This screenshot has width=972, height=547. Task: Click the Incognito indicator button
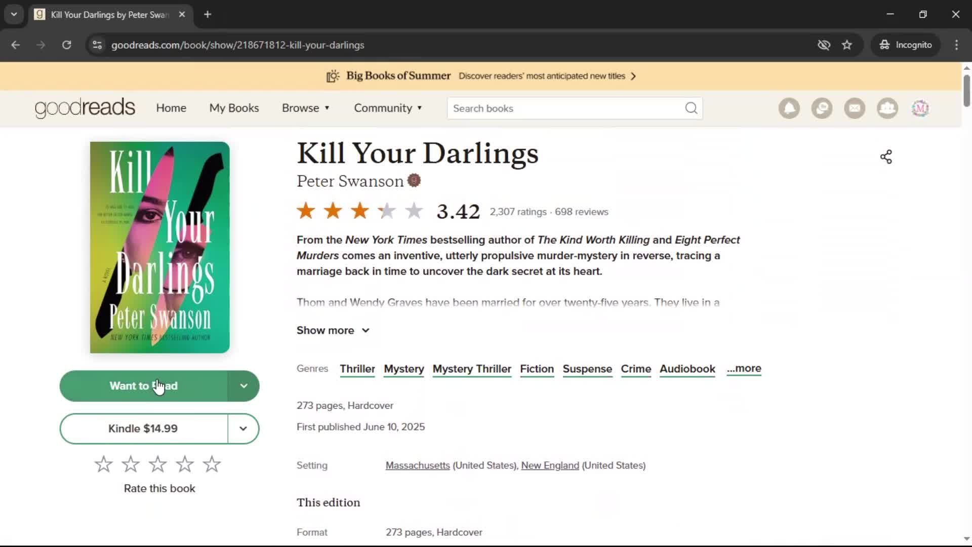coord(905,45)
